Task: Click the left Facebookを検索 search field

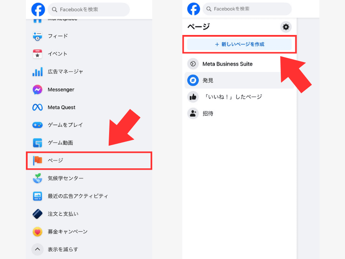Action: (89, 9)
